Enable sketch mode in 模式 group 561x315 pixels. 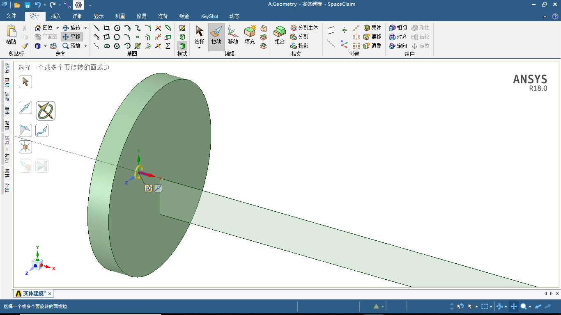coord(182,28)
